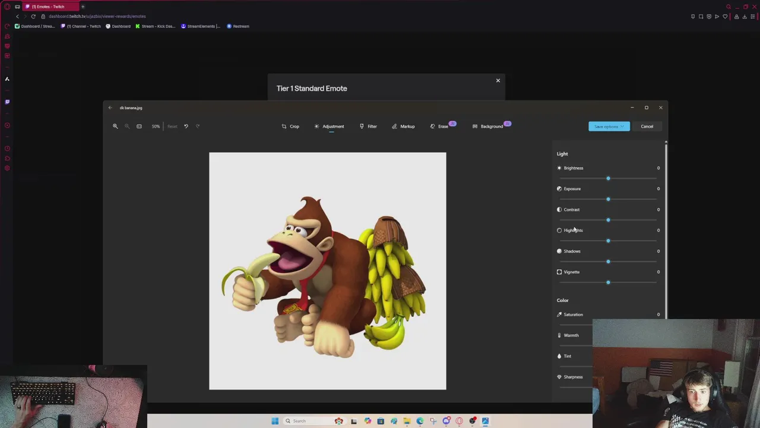Open Opera GX from the taskbar
This screenshot has height=428, width=760.
tap(459, 421)
